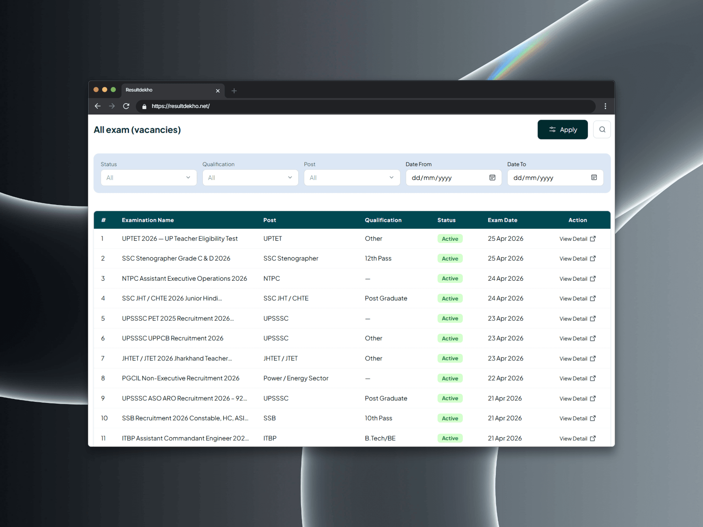The image size is (703, 527).
Task: Open the Date From calendar picker icon
Action: pyautogui.click(x=492, y=177)
